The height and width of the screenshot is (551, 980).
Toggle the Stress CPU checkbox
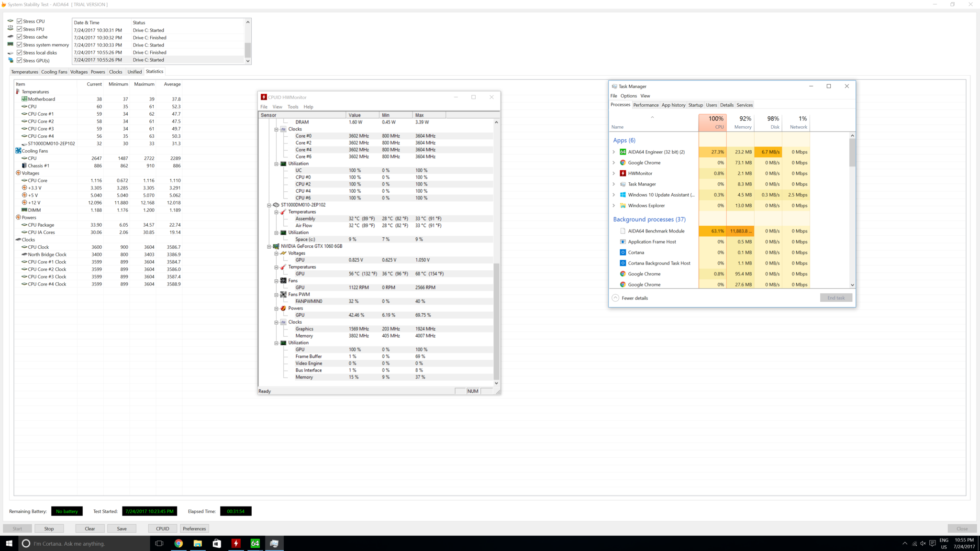tap(20, 21)
